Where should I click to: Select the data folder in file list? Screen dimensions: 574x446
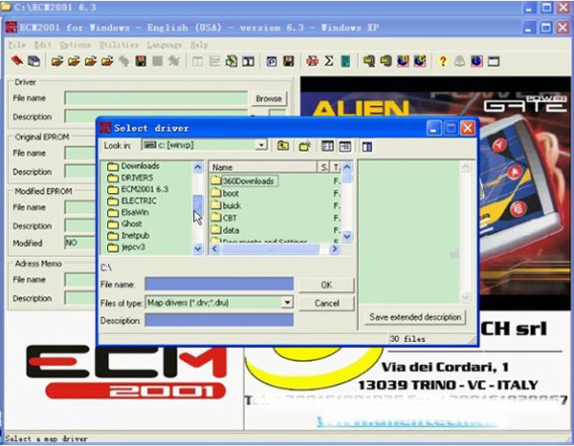(225, 230)
